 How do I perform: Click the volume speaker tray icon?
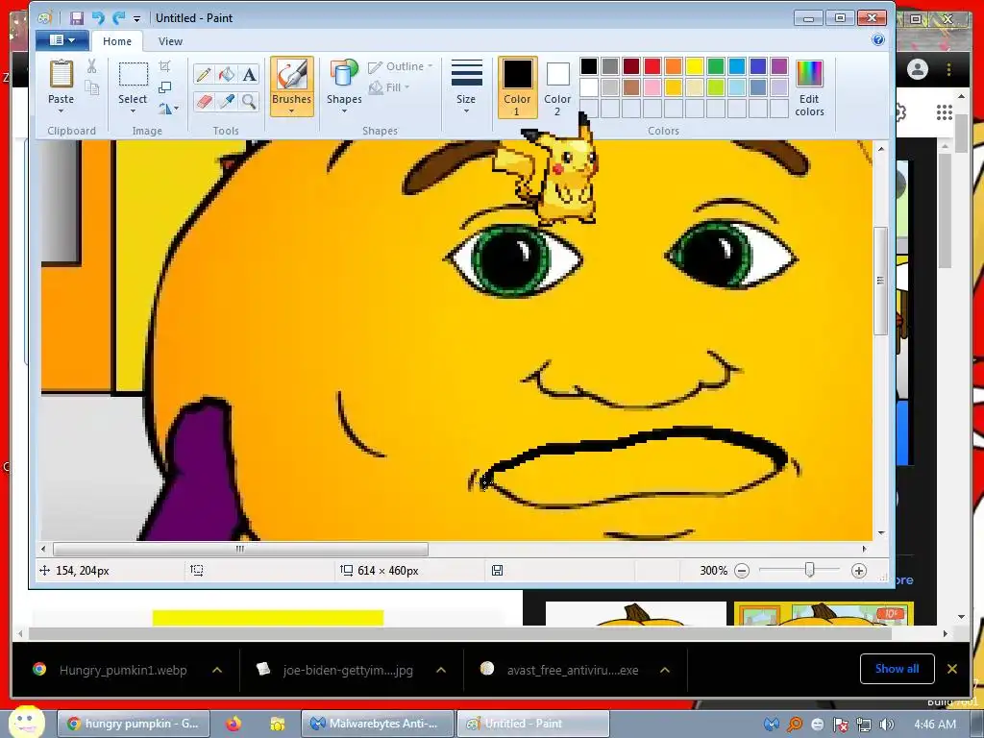[x=886, y=725]
